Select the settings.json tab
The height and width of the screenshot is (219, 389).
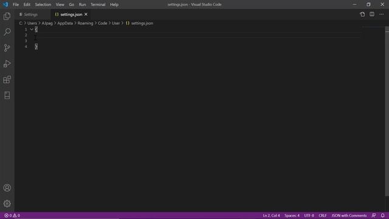(x=71, y=15)
